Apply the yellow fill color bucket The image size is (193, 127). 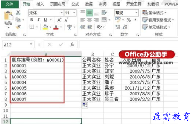click(x=45, y=27)
